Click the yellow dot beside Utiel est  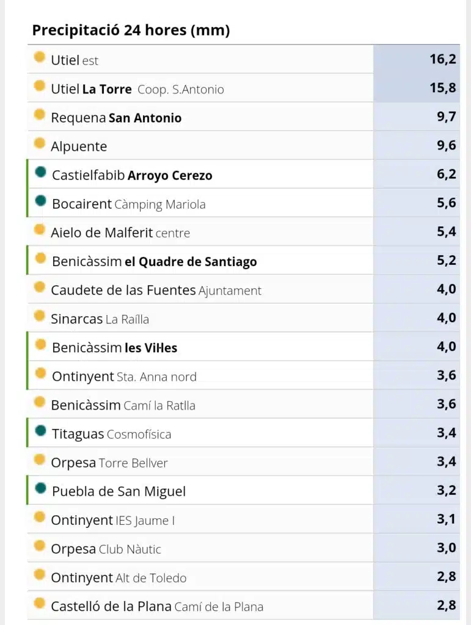point(40,57)
